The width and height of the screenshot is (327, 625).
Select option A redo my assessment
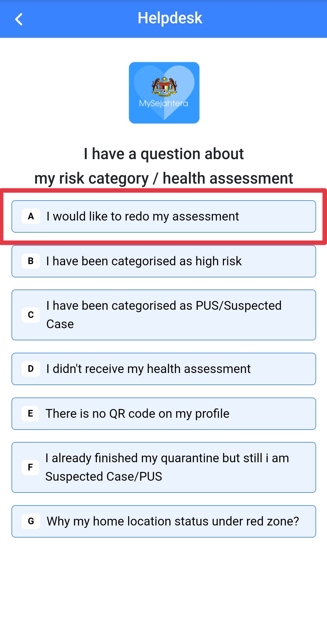164,217
